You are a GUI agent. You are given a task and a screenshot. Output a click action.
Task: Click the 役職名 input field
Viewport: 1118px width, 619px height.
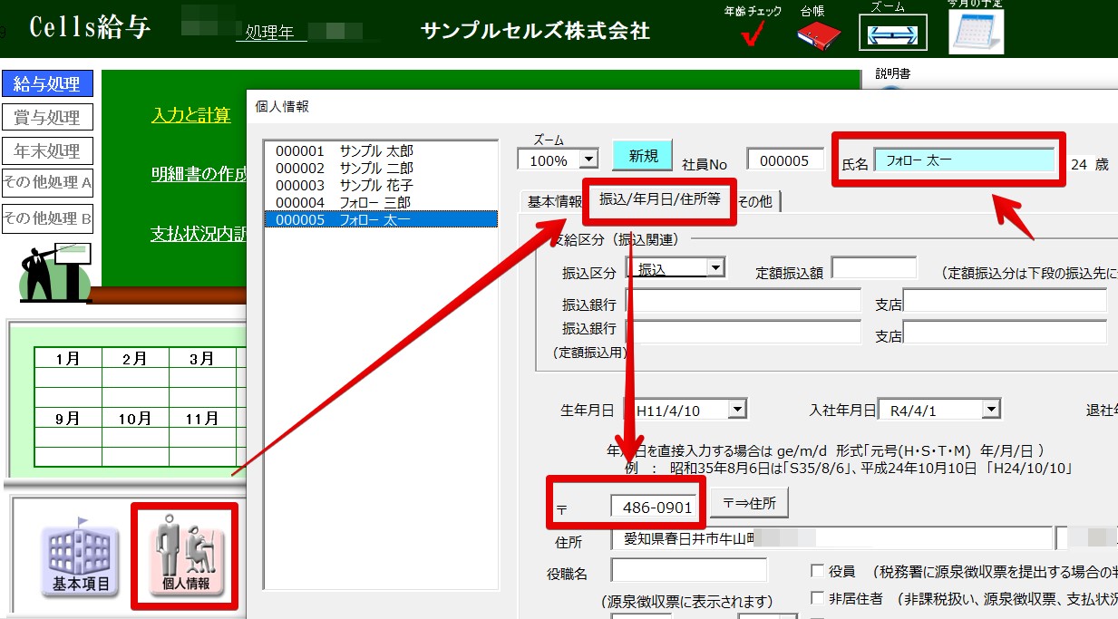point(688,570)
